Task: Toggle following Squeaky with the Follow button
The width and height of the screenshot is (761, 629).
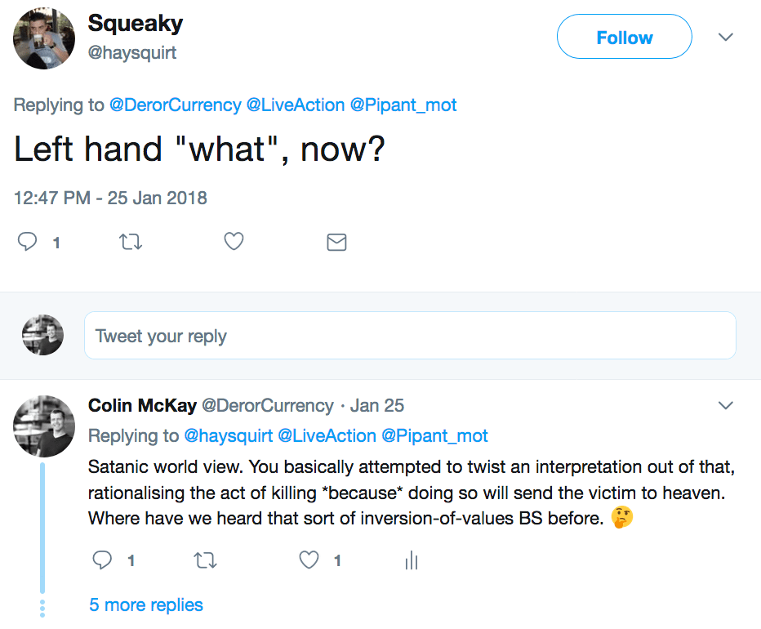Action: (x=624, y=37)
